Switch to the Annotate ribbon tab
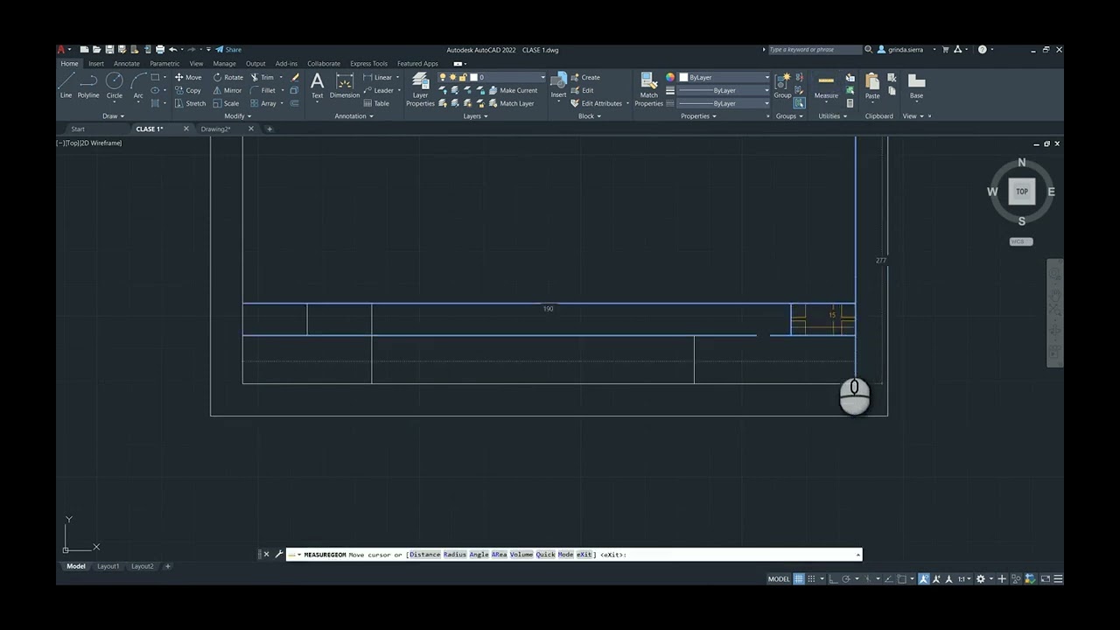The width and height of the screenshot is (1120, 630). [x=127, y=63]
